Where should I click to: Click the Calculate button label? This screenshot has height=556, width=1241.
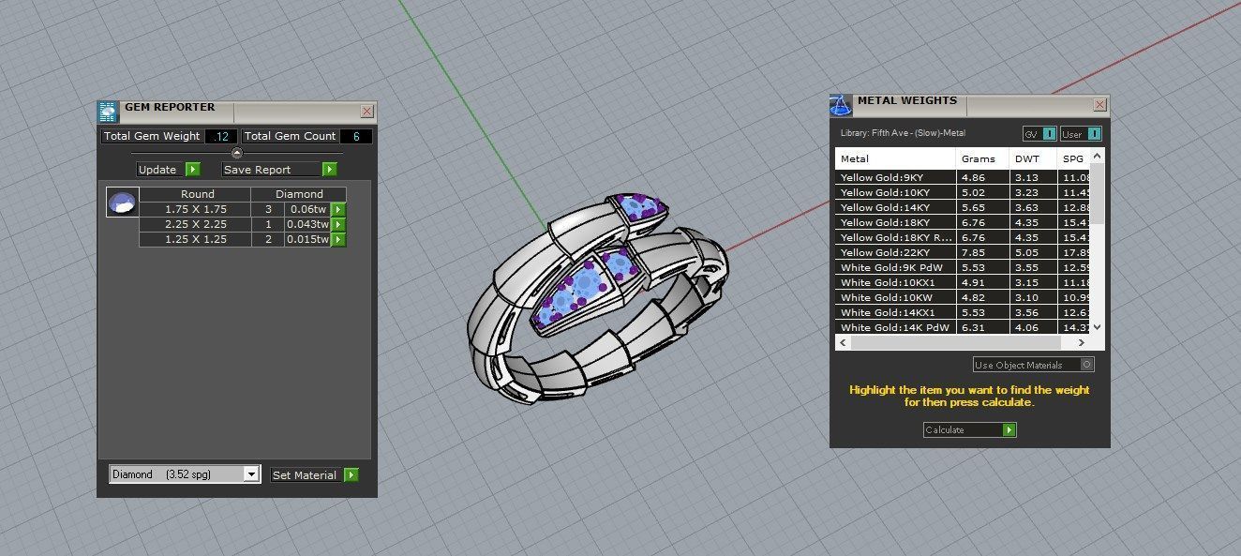click(x=945, y=430)
